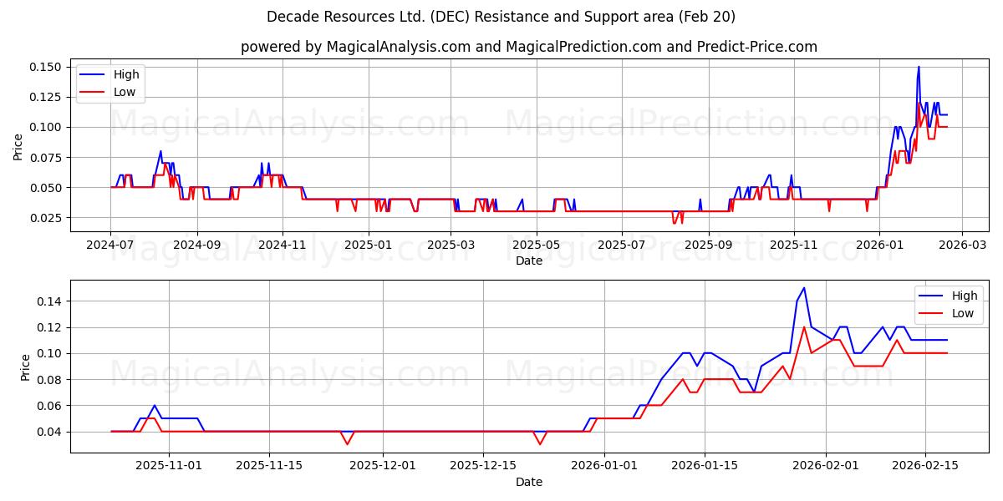
Task: Click the '2024-09' x-axis tick label
Action: (x=197, y=245)
